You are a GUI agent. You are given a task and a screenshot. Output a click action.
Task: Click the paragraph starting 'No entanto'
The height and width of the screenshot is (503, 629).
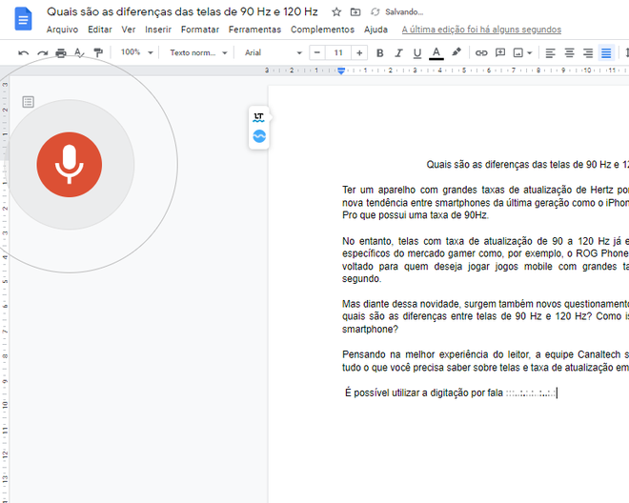coord(485,260)
